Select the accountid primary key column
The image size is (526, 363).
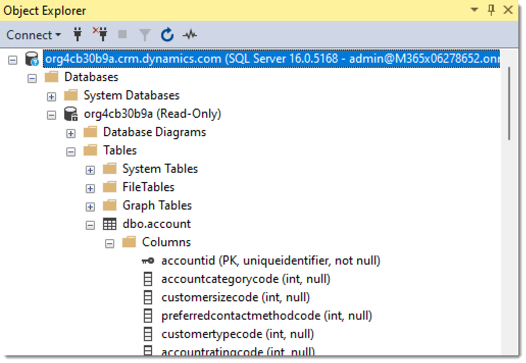[x=270, y=261]
